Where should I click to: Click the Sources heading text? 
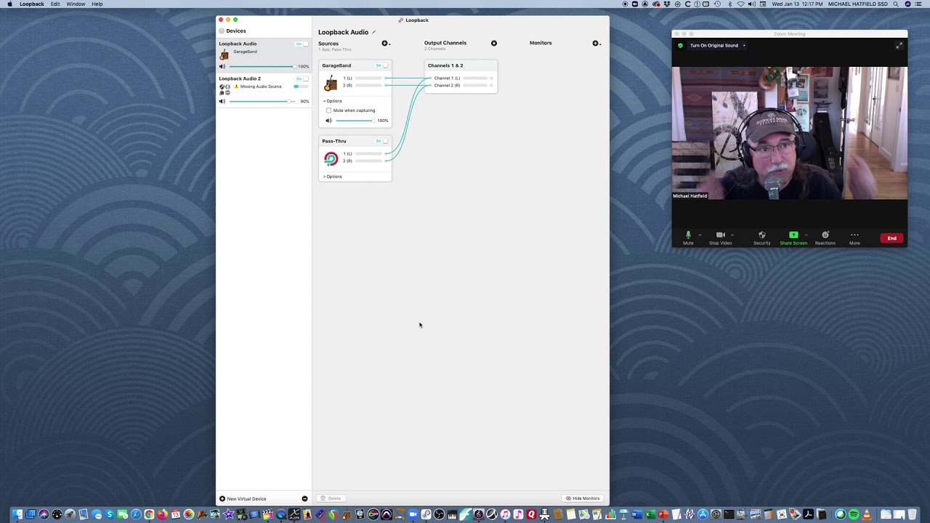coord(328,44)
